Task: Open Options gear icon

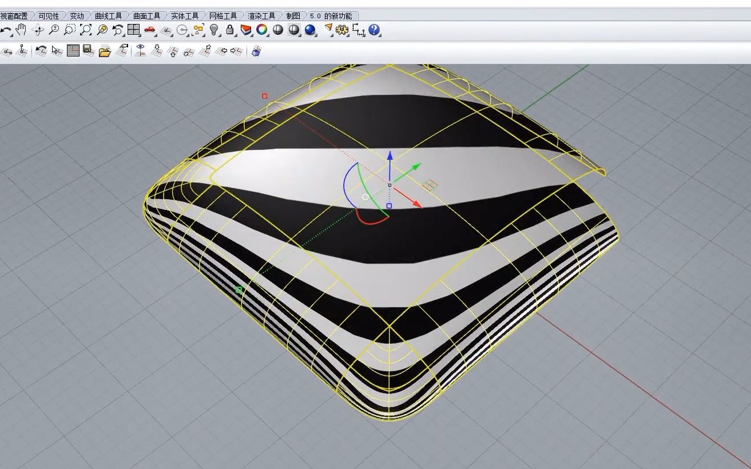Action: pos(342,30)
